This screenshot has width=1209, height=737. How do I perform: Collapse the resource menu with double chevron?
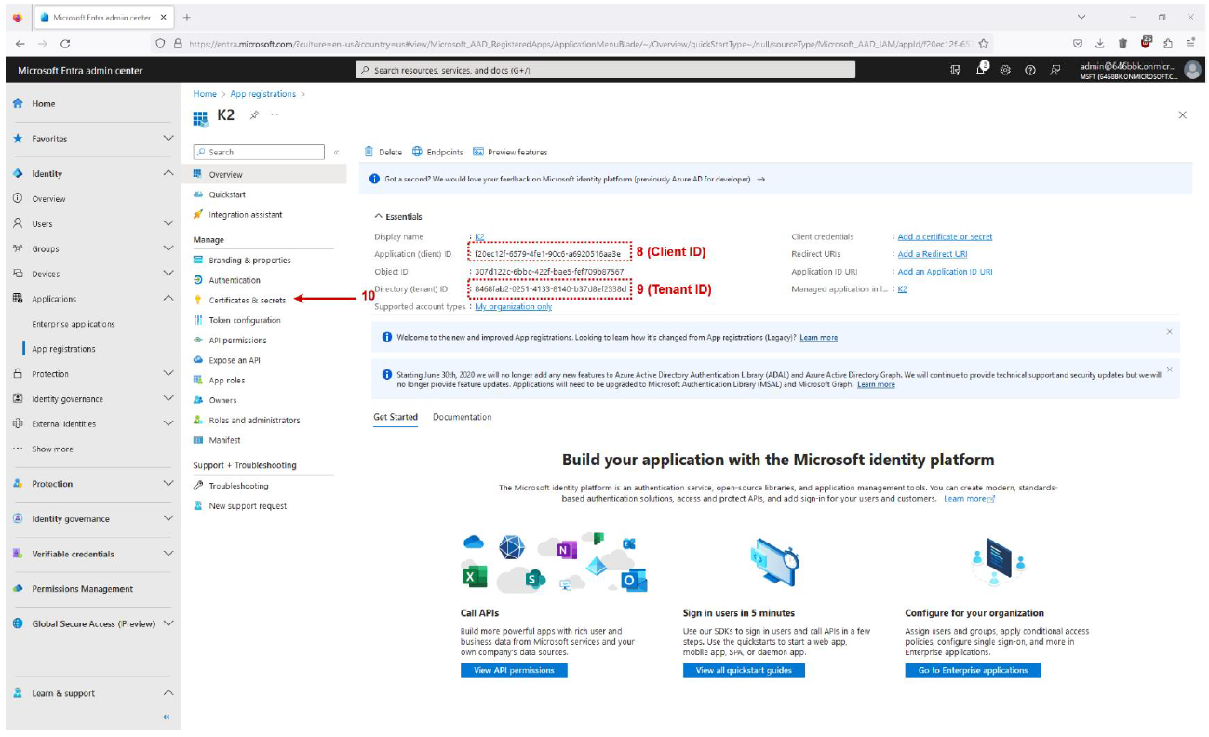point(336,152)
